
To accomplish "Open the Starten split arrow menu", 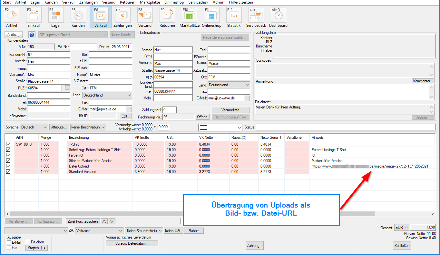I will click(x=44, y=248).
